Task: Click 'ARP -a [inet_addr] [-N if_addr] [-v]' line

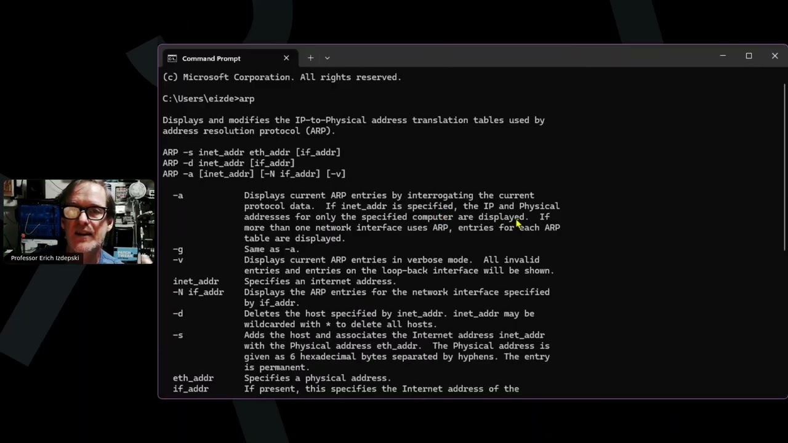Action: [x=254, y=174]
